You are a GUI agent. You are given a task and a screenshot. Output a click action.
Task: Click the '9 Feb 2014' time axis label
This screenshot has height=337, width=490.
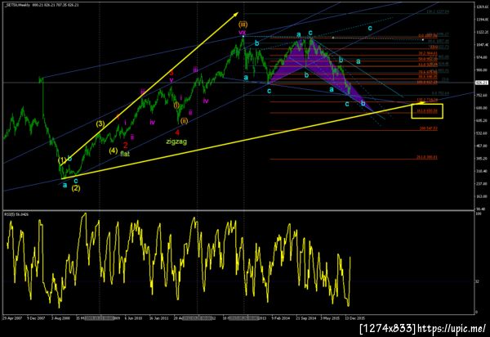tap(281, 318)
